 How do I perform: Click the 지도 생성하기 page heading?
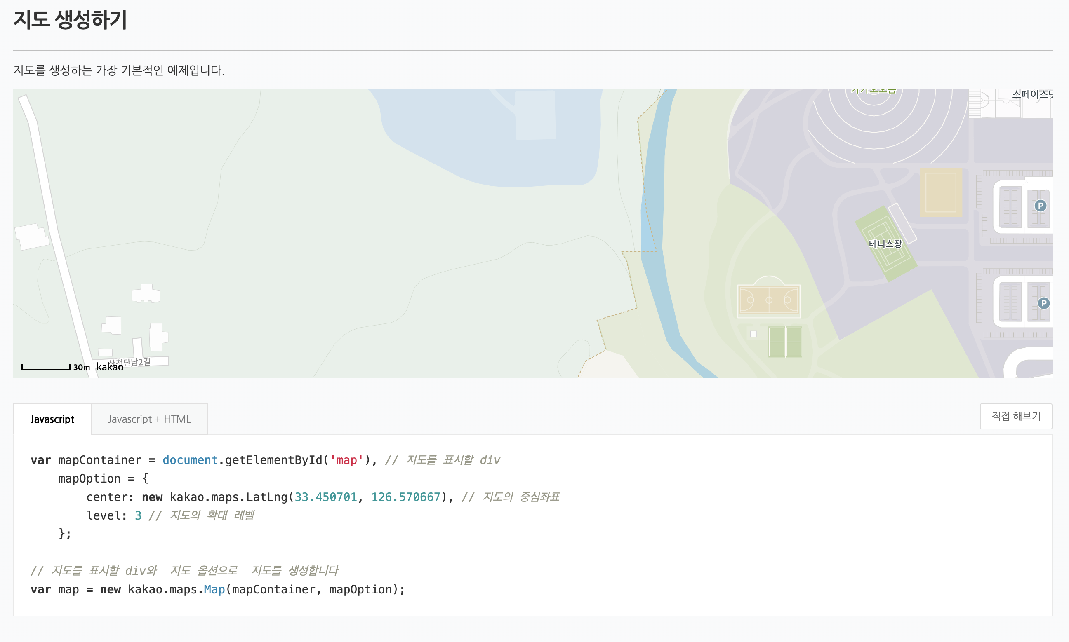click(x=70, y=20)
